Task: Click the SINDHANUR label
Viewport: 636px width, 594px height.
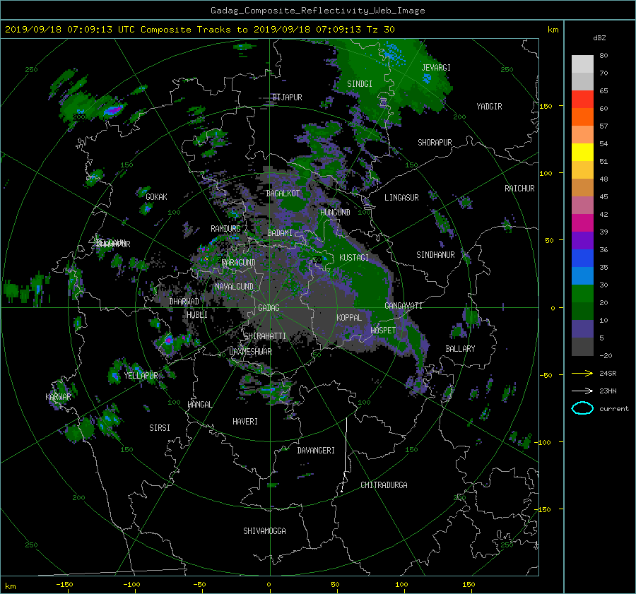Action: click(x=435, y=255)
